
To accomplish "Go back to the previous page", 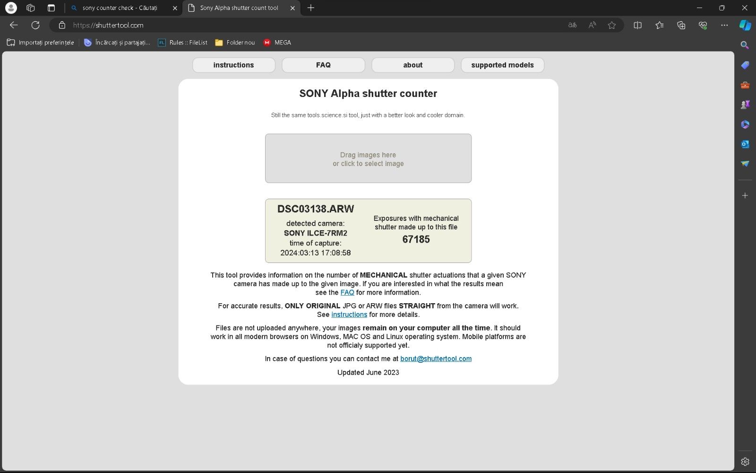I will (x=14, y=25).
